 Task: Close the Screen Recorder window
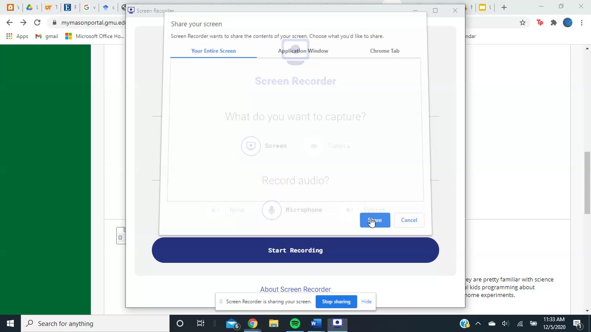tap(455, 10)
